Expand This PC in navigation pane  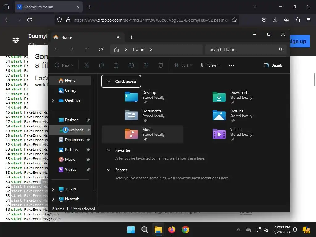click(x=53, y=189)
